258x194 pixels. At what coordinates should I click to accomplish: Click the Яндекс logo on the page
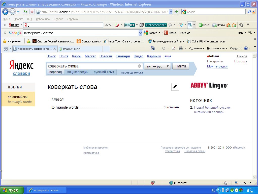21,65
